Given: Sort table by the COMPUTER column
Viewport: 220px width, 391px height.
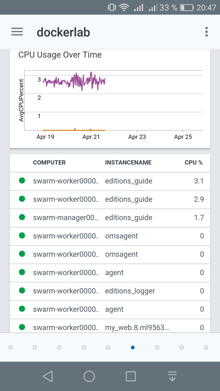Looking at the screenshot, I should pos(50,163).
